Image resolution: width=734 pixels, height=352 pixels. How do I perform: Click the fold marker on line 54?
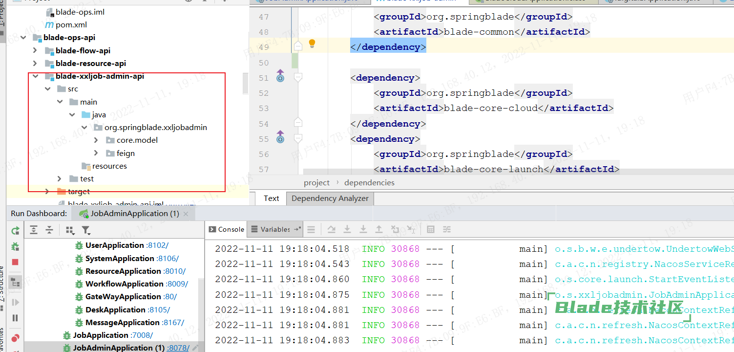click(x=298, y=122)
